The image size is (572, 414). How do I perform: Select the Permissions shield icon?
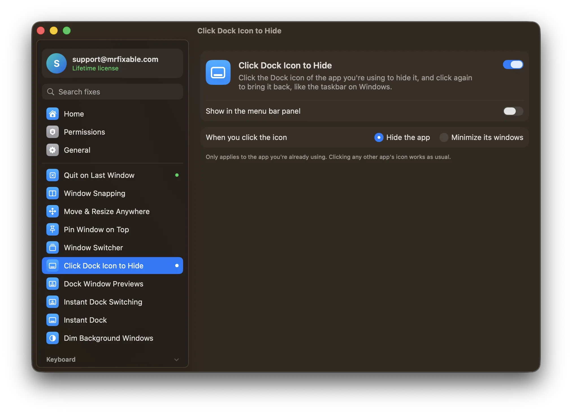[x=53, y=132]
